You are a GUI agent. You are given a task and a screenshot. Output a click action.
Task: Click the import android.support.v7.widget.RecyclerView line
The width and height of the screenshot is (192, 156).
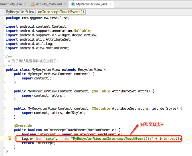[x=52, y=35]
